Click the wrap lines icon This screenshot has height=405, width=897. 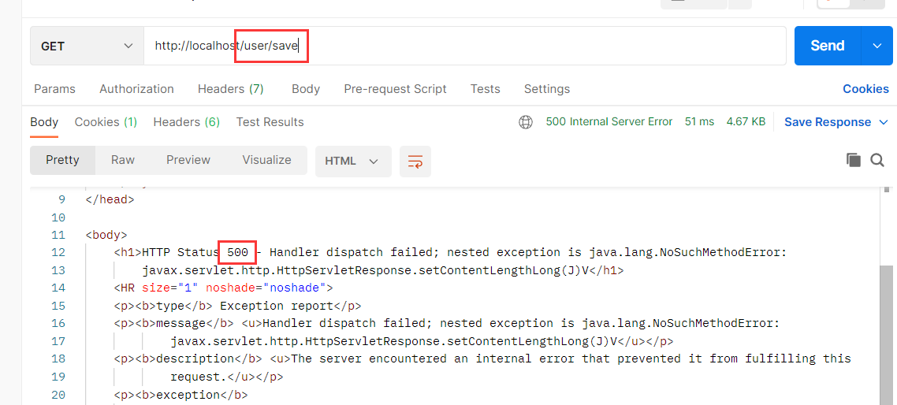415,161
